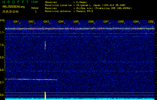The height and width of the screenshot is (100, 157).
Task: Click the Receiving Location label
Action: click(58, 5)
